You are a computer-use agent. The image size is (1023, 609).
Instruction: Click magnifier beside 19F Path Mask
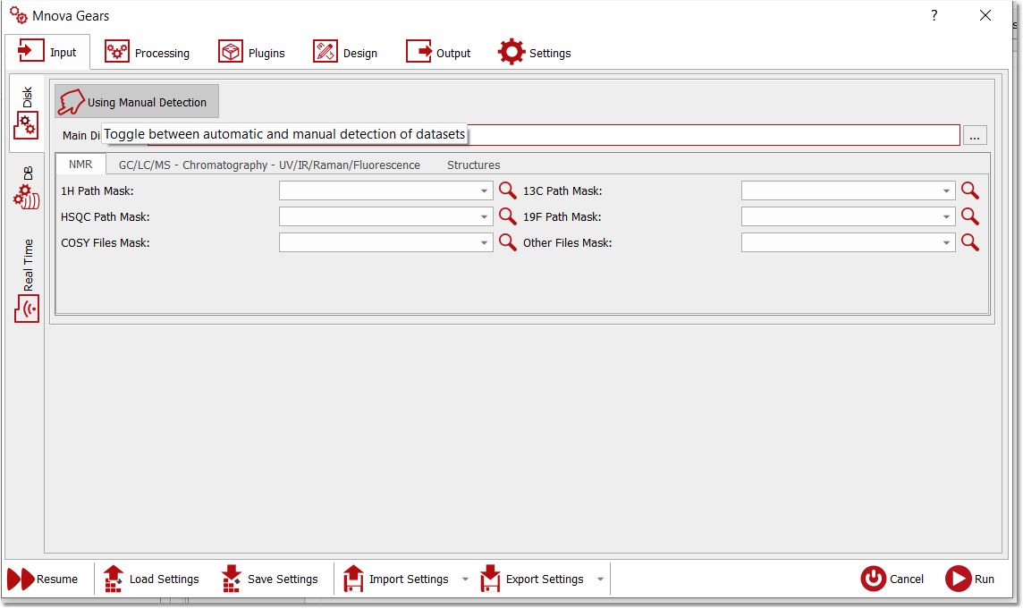pos(970,216)
